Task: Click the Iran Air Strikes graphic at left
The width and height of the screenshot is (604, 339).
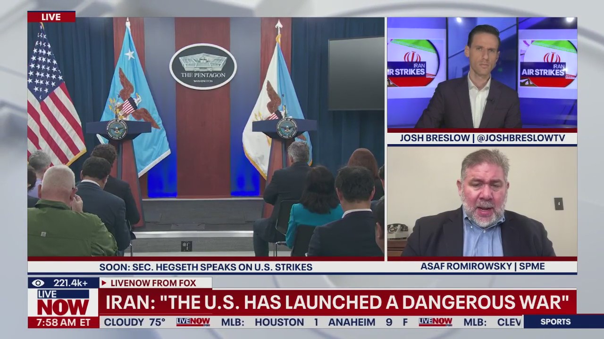Action: point(413,63)
